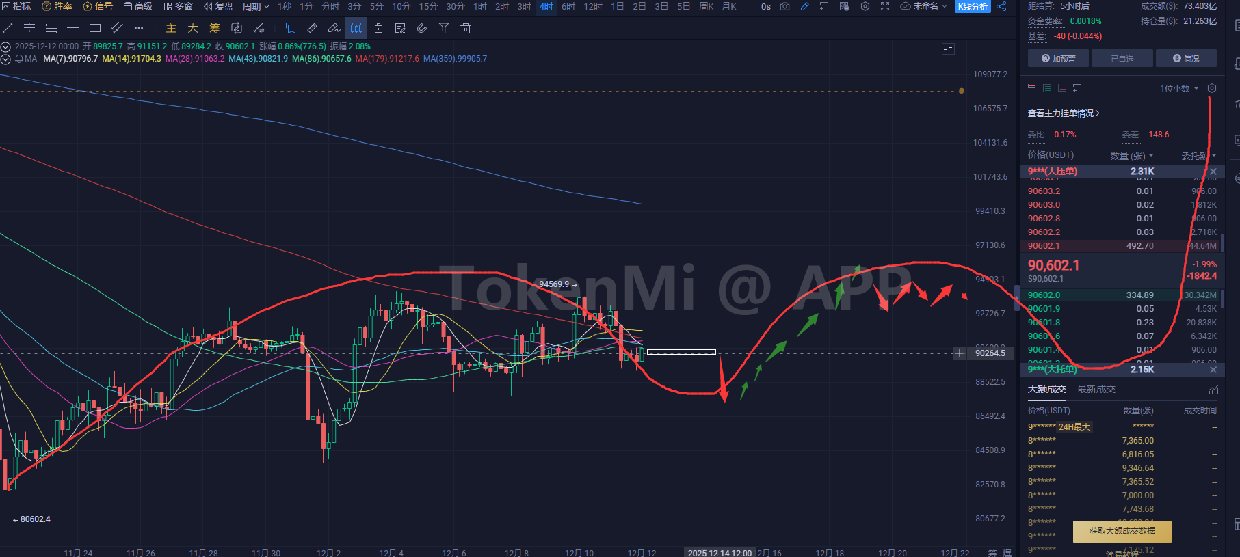This screenshot has width=1240, height=557.
Task: Expand the 1位小数 decimal precision dropdown
Action: pos(1179,88)
